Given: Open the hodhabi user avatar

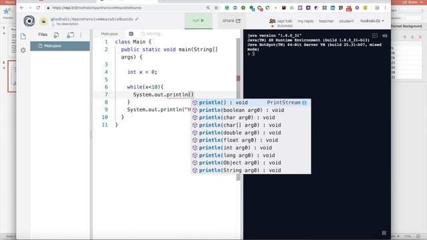Looking at the screenshot, I should [x=43, y=21].
